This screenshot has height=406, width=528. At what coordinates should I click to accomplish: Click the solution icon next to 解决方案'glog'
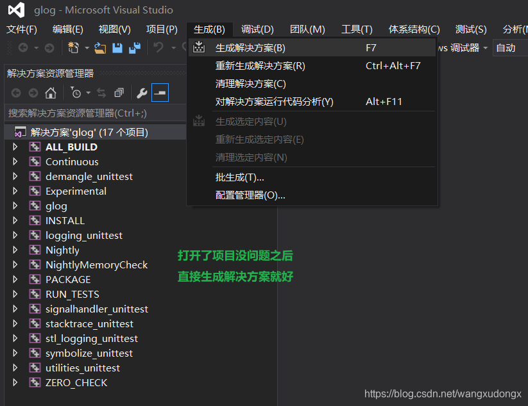[x=20, y=132]
